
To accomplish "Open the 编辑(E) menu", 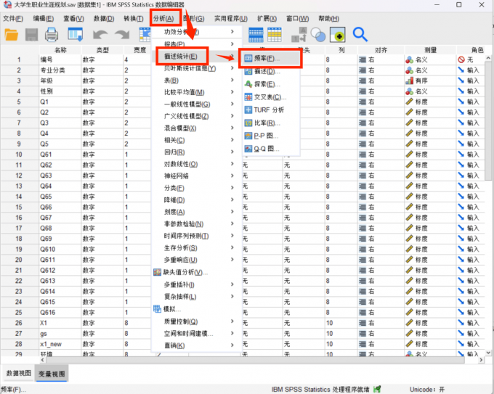I will tap(44, 19).
